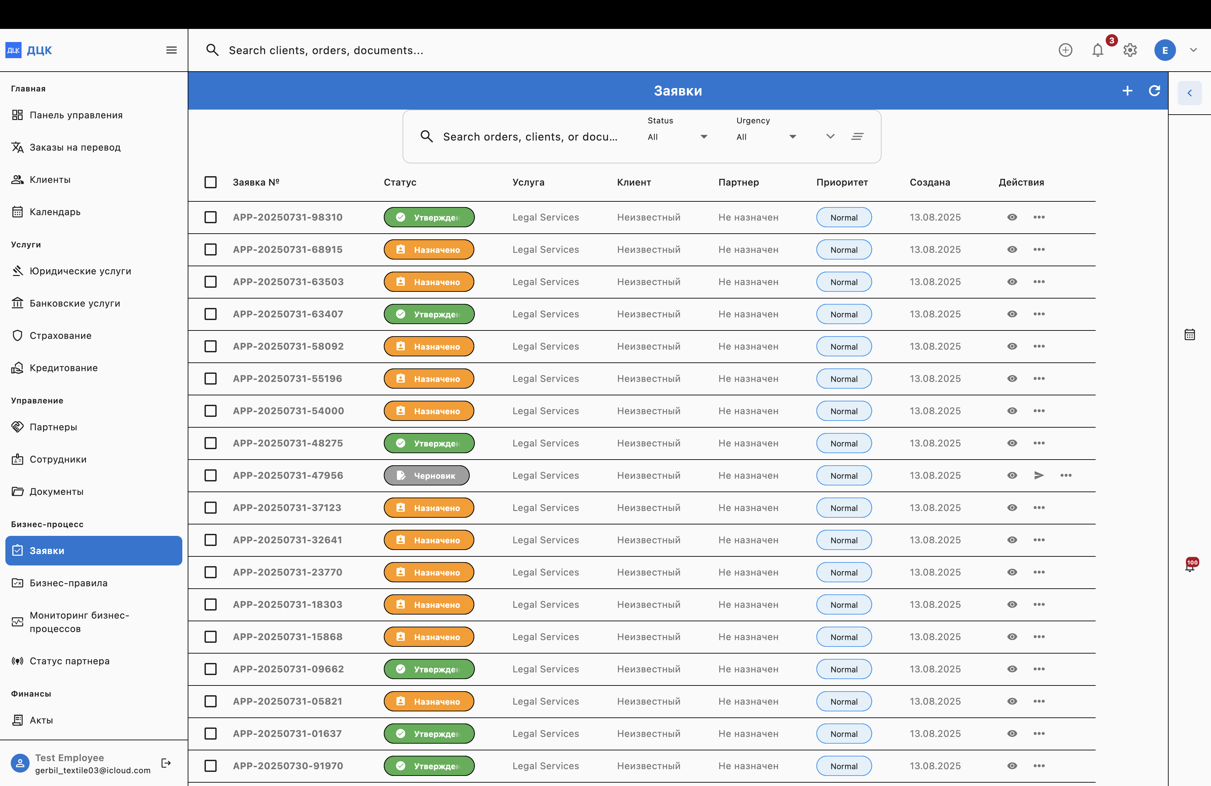
Task: Open the Urgency filter dropdown
Action: pos(766,136)
